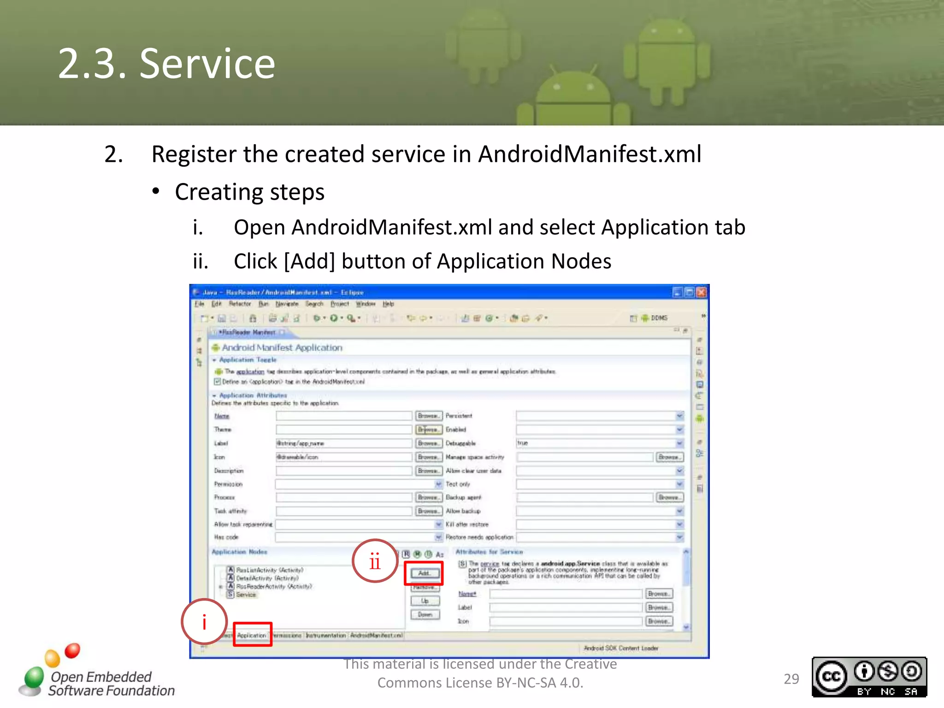The image size is (944, 708).
Task: Open the Test only dropdown
Action: (x=600, y=484)
